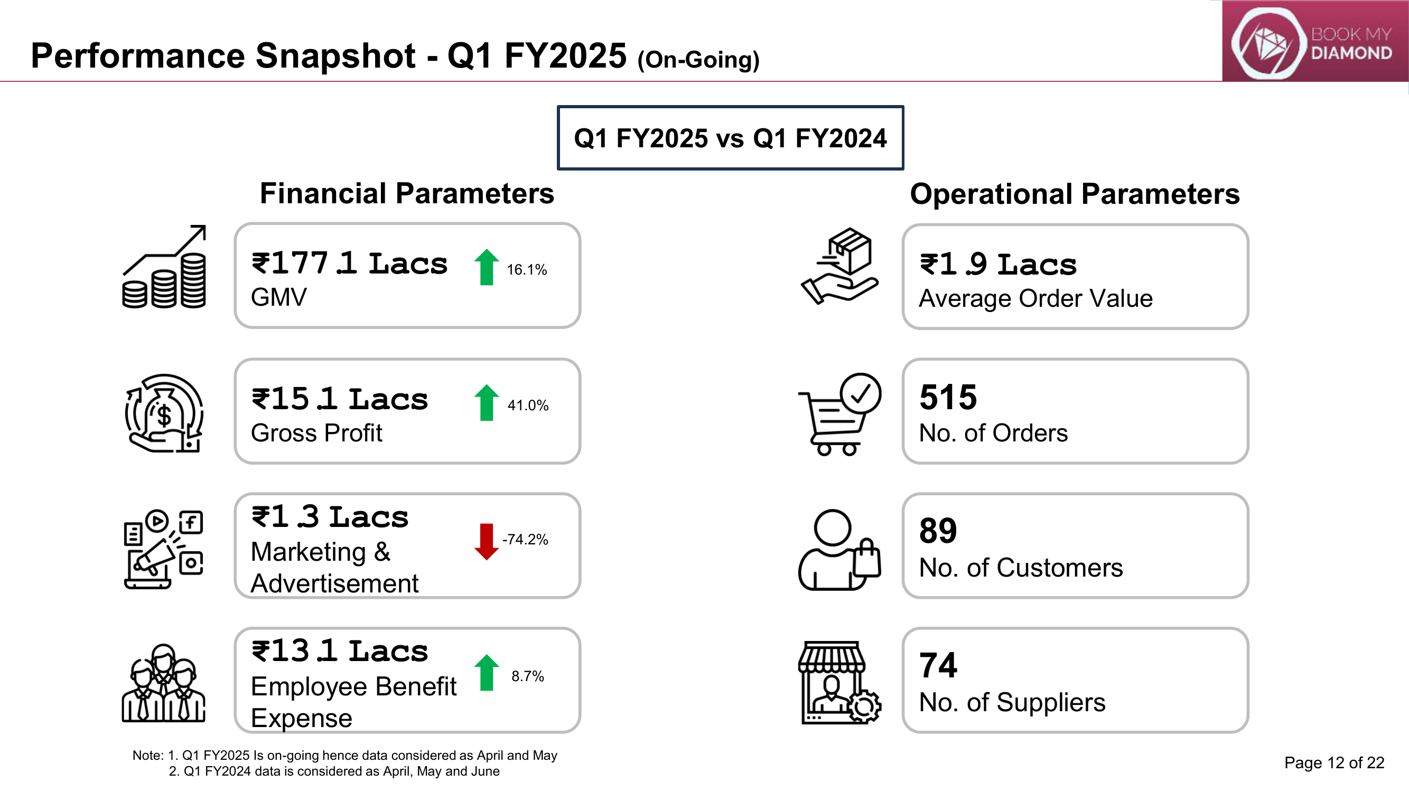Click the green arrow beside 41.0%

(x=486, y=403)
